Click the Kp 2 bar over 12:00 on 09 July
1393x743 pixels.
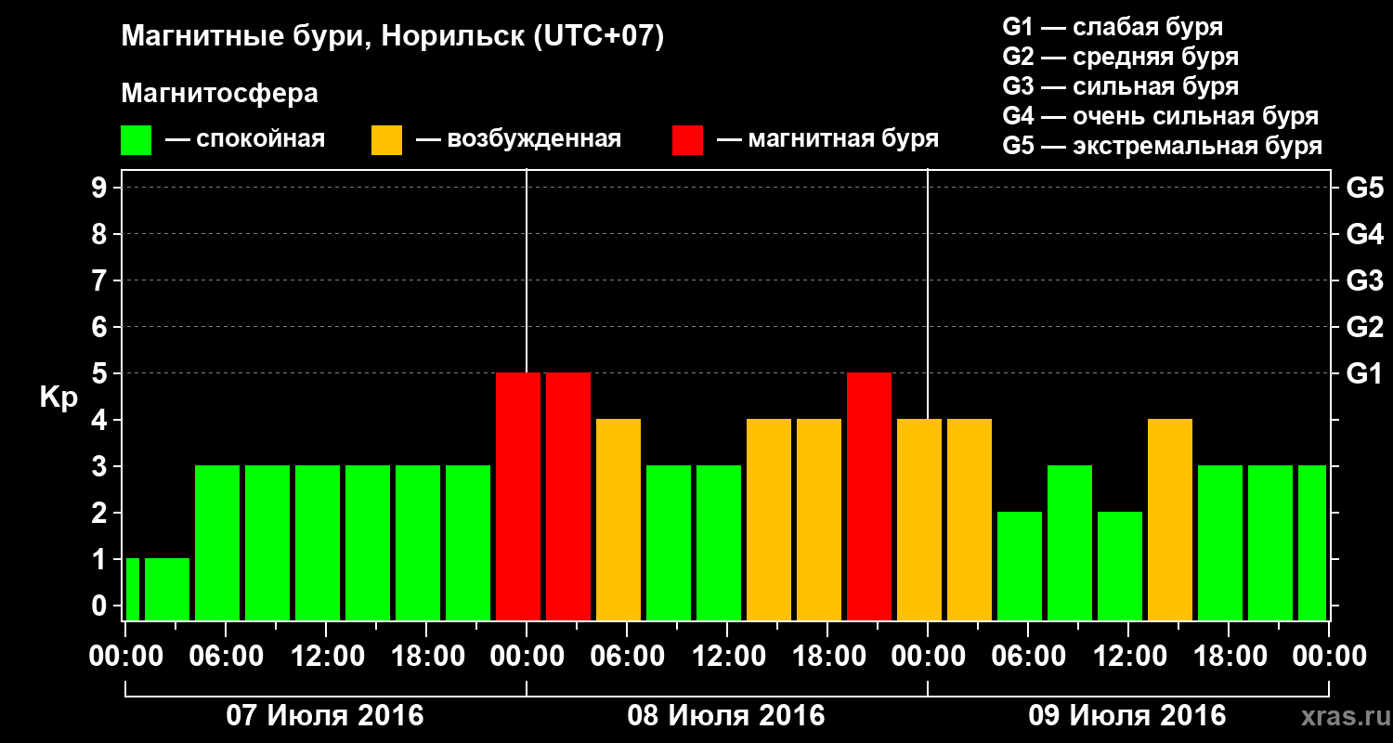click(x=1120, y=566)
